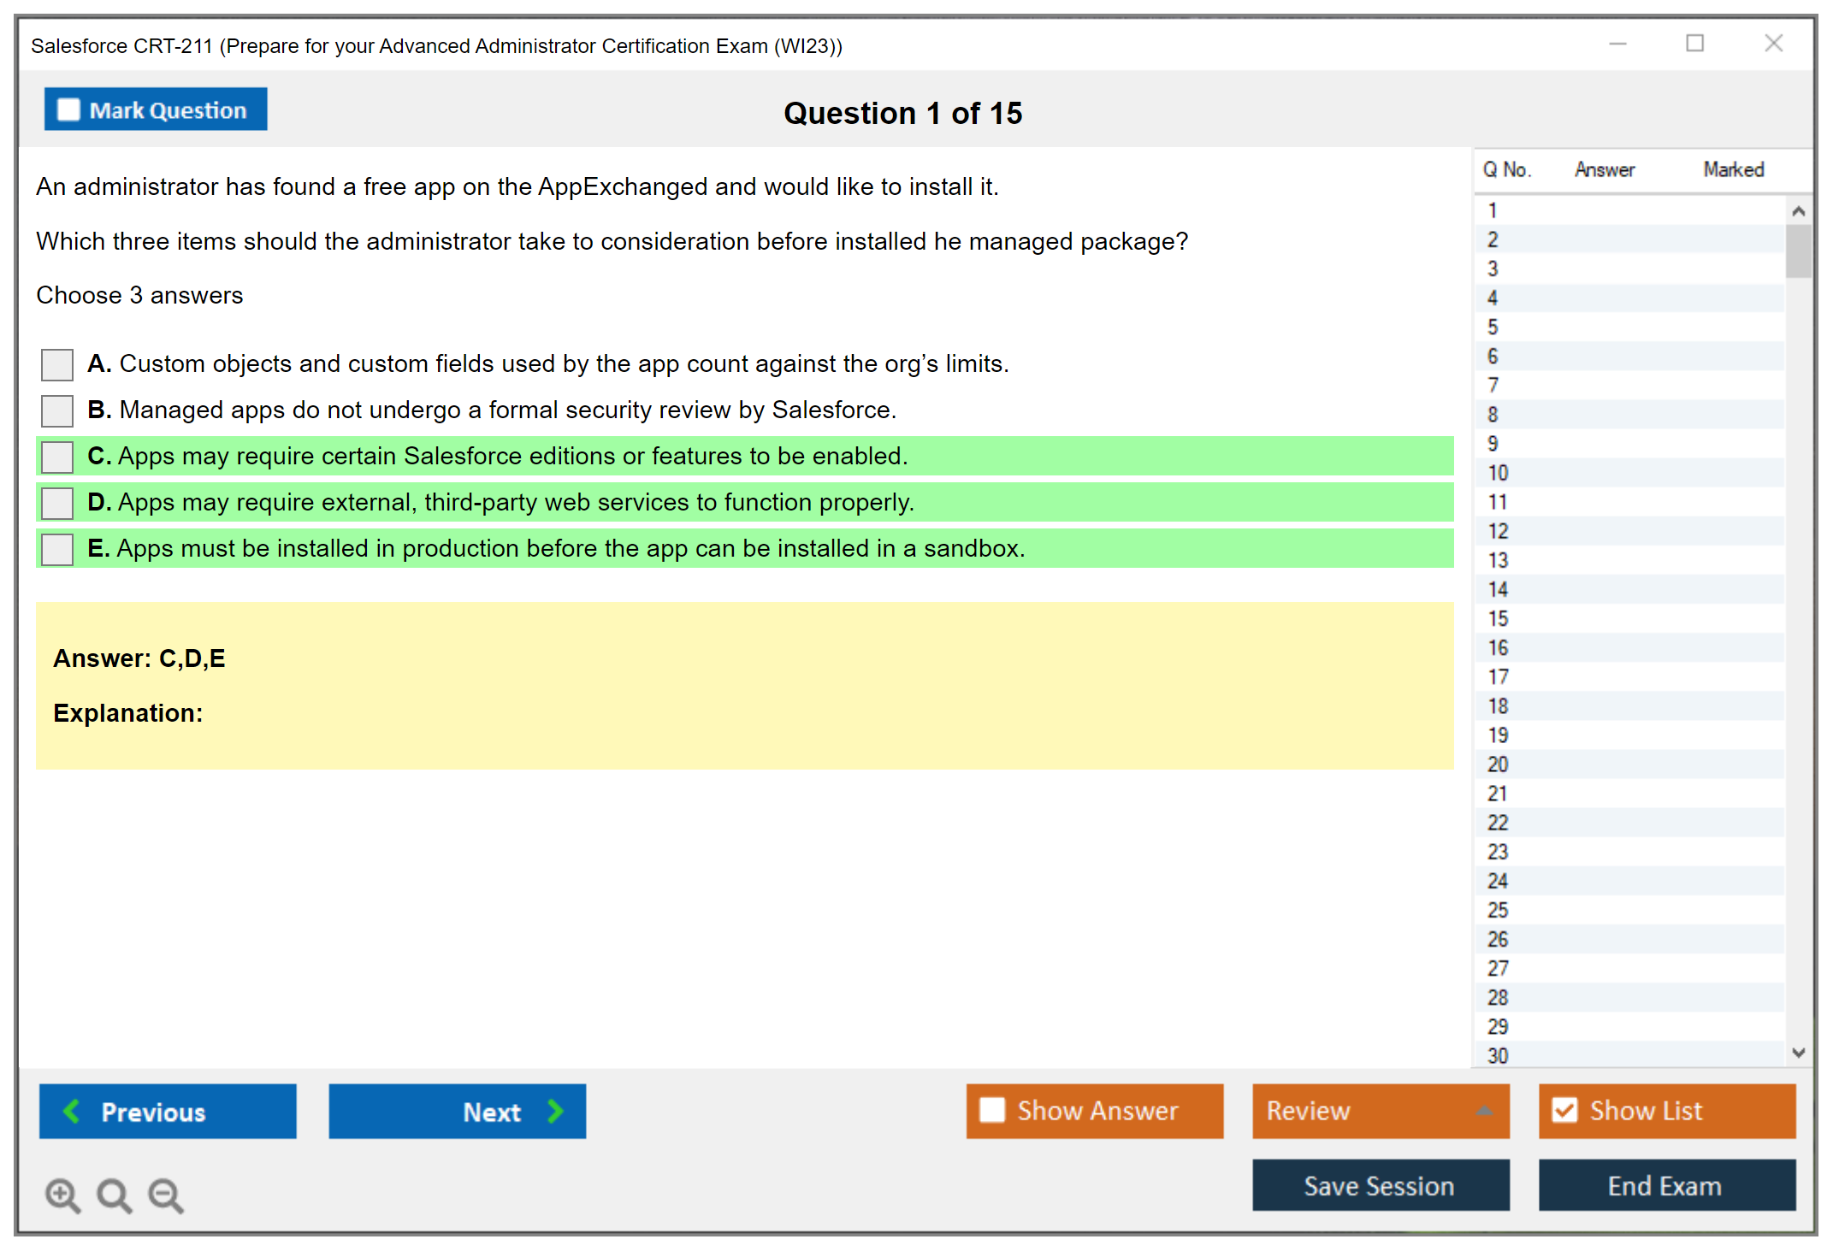The image size is (1839, 1257).
Task: Click the Previous button's left chevron icon
Action: click(x=73, y=1111)
